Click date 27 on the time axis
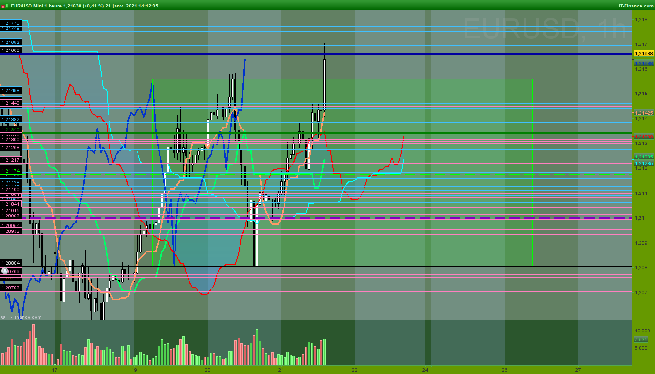Viewport: 655px width, 374px height. pos(578,369)
